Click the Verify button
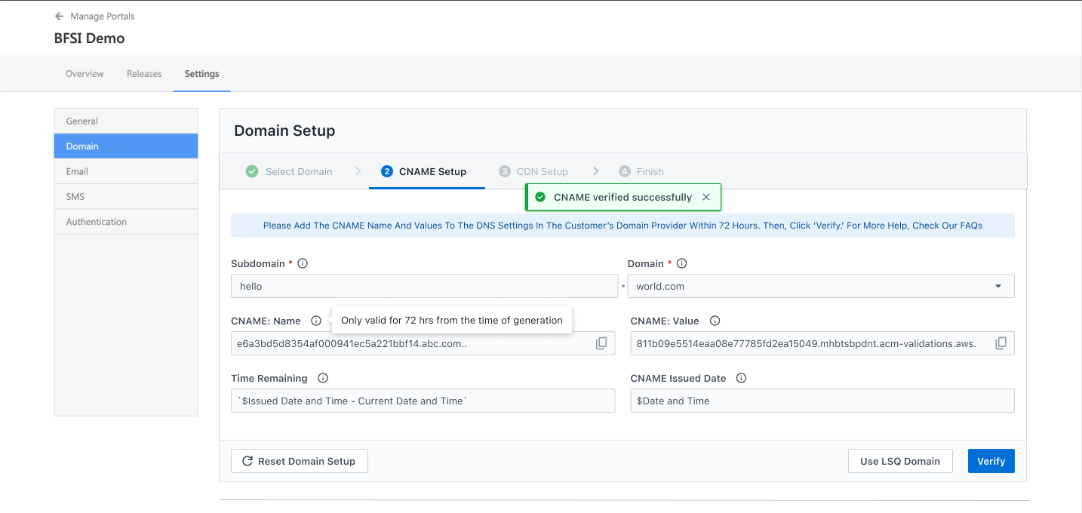This screenshot has width=1082, height=513. tap(991, 461)
